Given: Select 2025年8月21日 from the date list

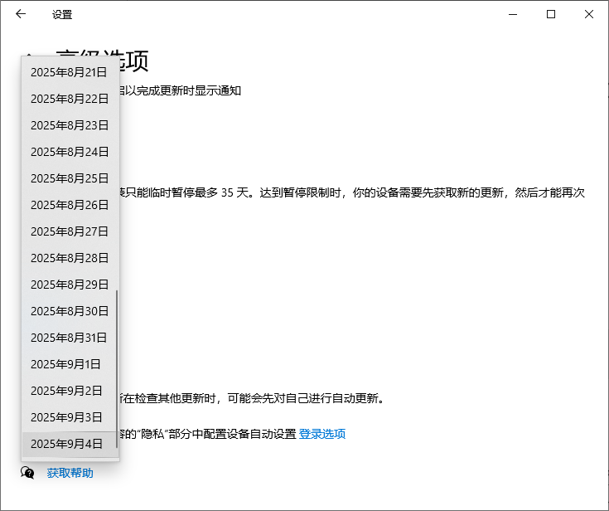Looking at the screenshot, I should (70, 72).
